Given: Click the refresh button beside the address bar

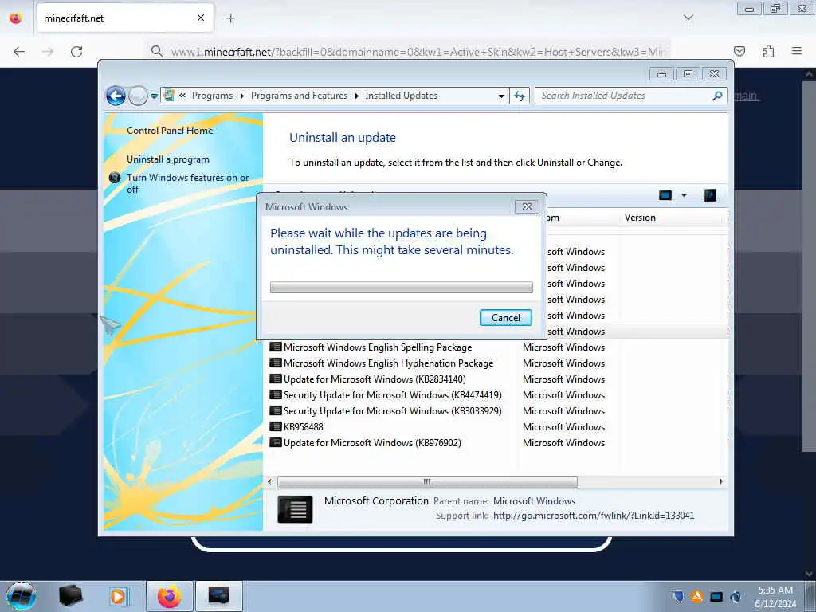Looking at the screenshot, I should point(520,96).
